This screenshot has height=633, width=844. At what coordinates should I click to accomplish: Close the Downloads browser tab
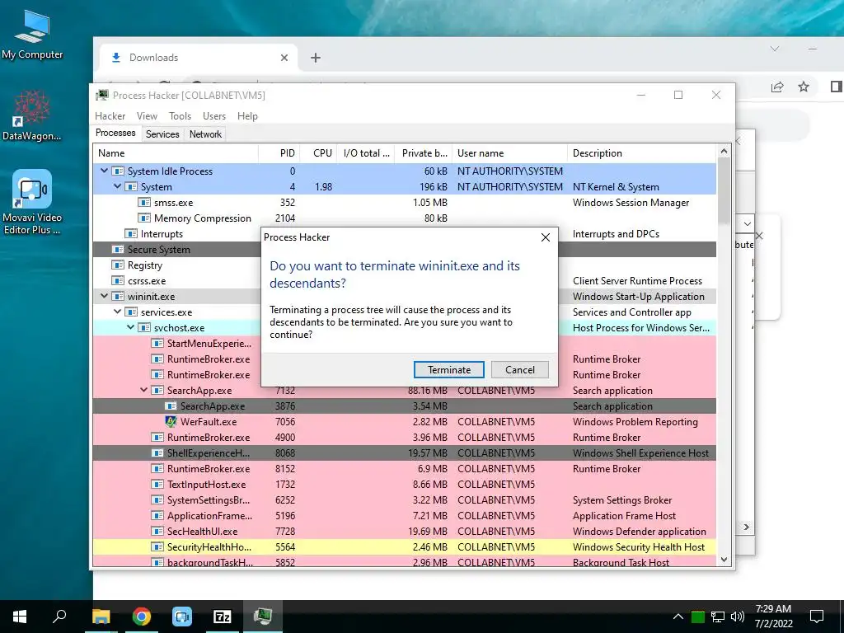point(284,58)
